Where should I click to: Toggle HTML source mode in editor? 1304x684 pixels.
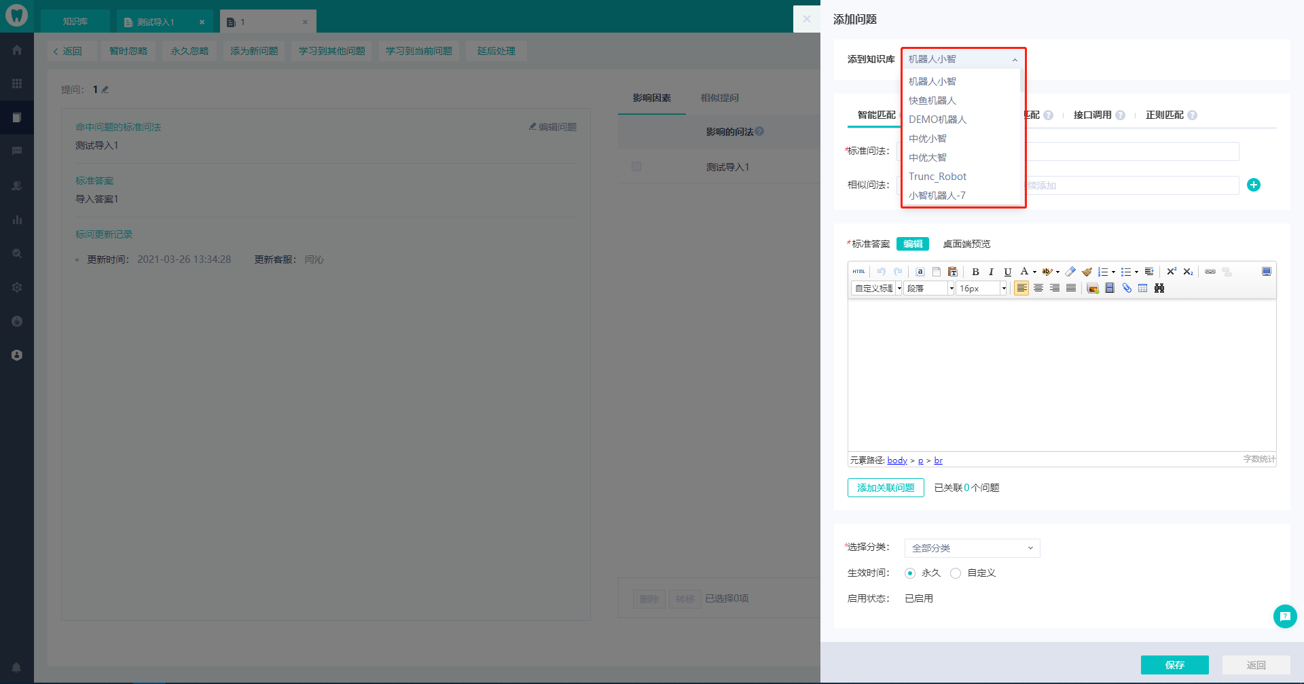pyautogui.click(x=858, y=272)
